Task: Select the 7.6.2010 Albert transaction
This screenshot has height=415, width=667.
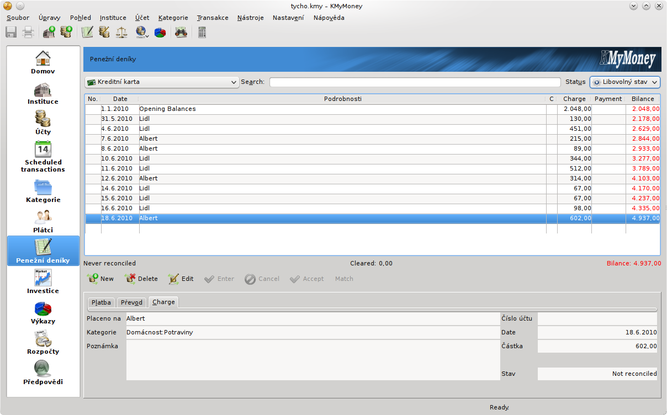Action: pos(372,139)
